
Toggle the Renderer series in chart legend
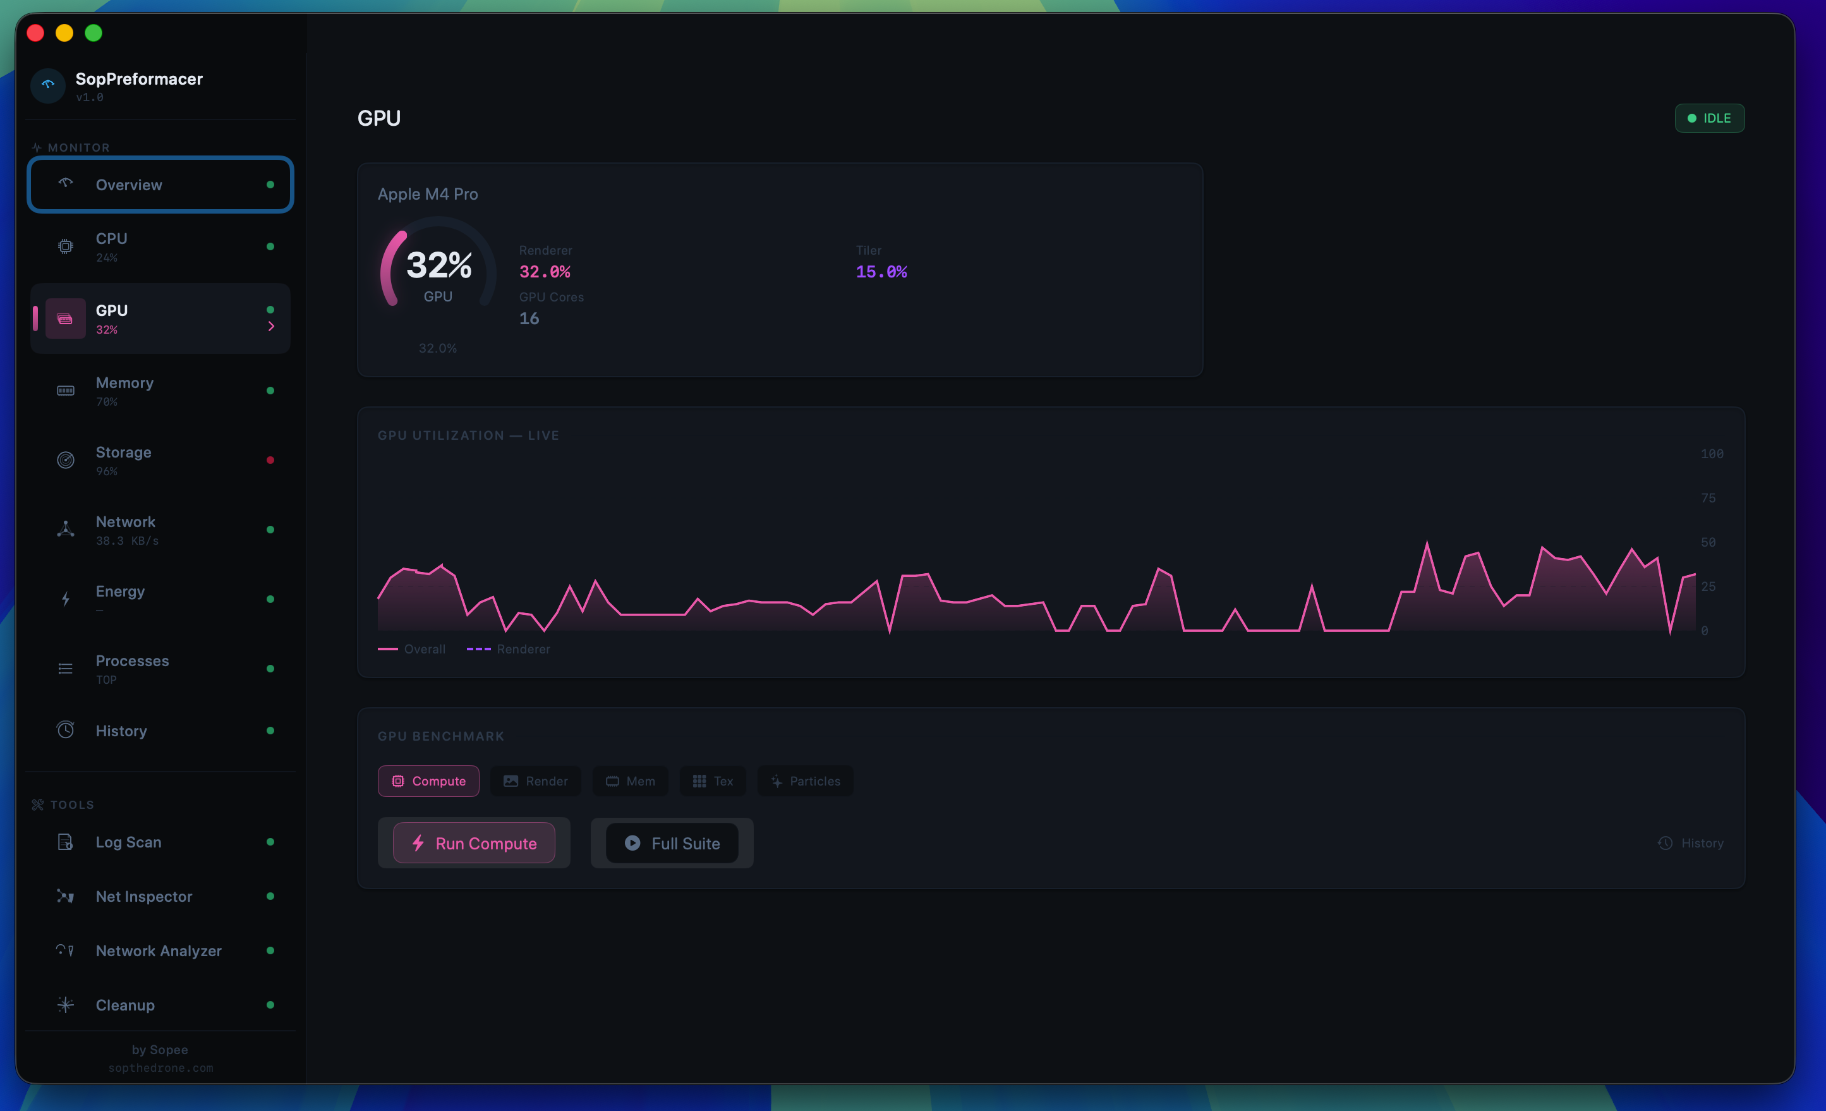[x=509, y=649]
